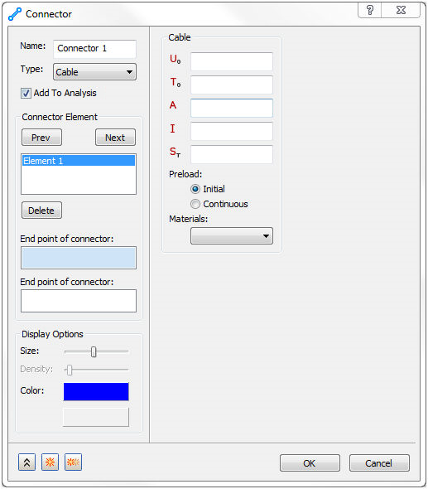Open the Type dropdown showing Cable

pos(94,72)
